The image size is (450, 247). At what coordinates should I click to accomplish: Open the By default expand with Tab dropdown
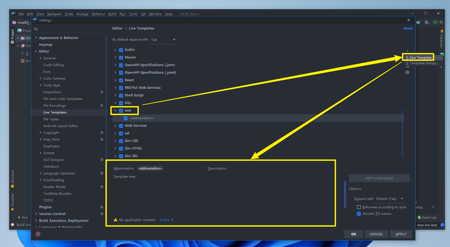164,40
